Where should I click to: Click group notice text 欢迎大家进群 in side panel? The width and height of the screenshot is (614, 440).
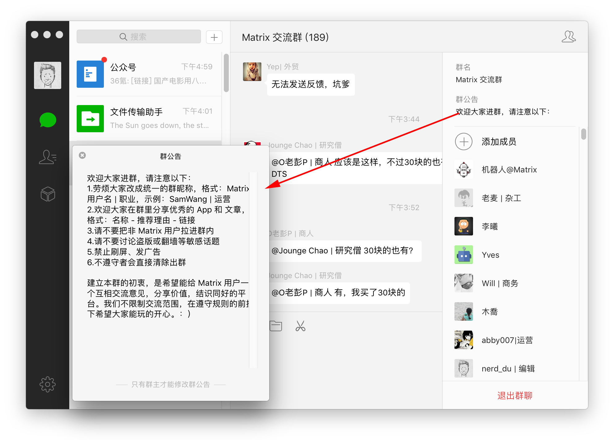[503, 112]
